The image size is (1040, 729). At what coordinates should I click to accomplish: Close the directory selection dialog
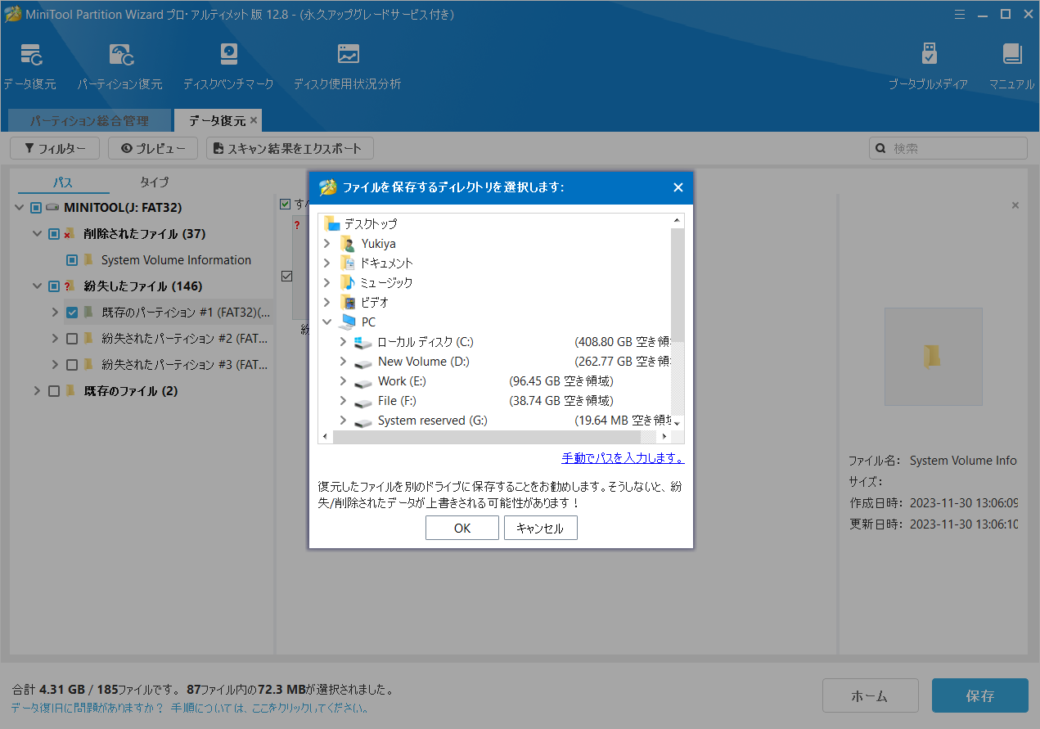[678, 187]
